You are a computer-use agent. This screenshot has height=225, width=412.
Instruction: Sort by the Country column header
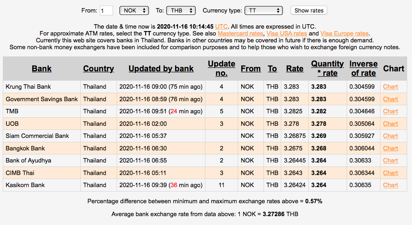(98, 69)
